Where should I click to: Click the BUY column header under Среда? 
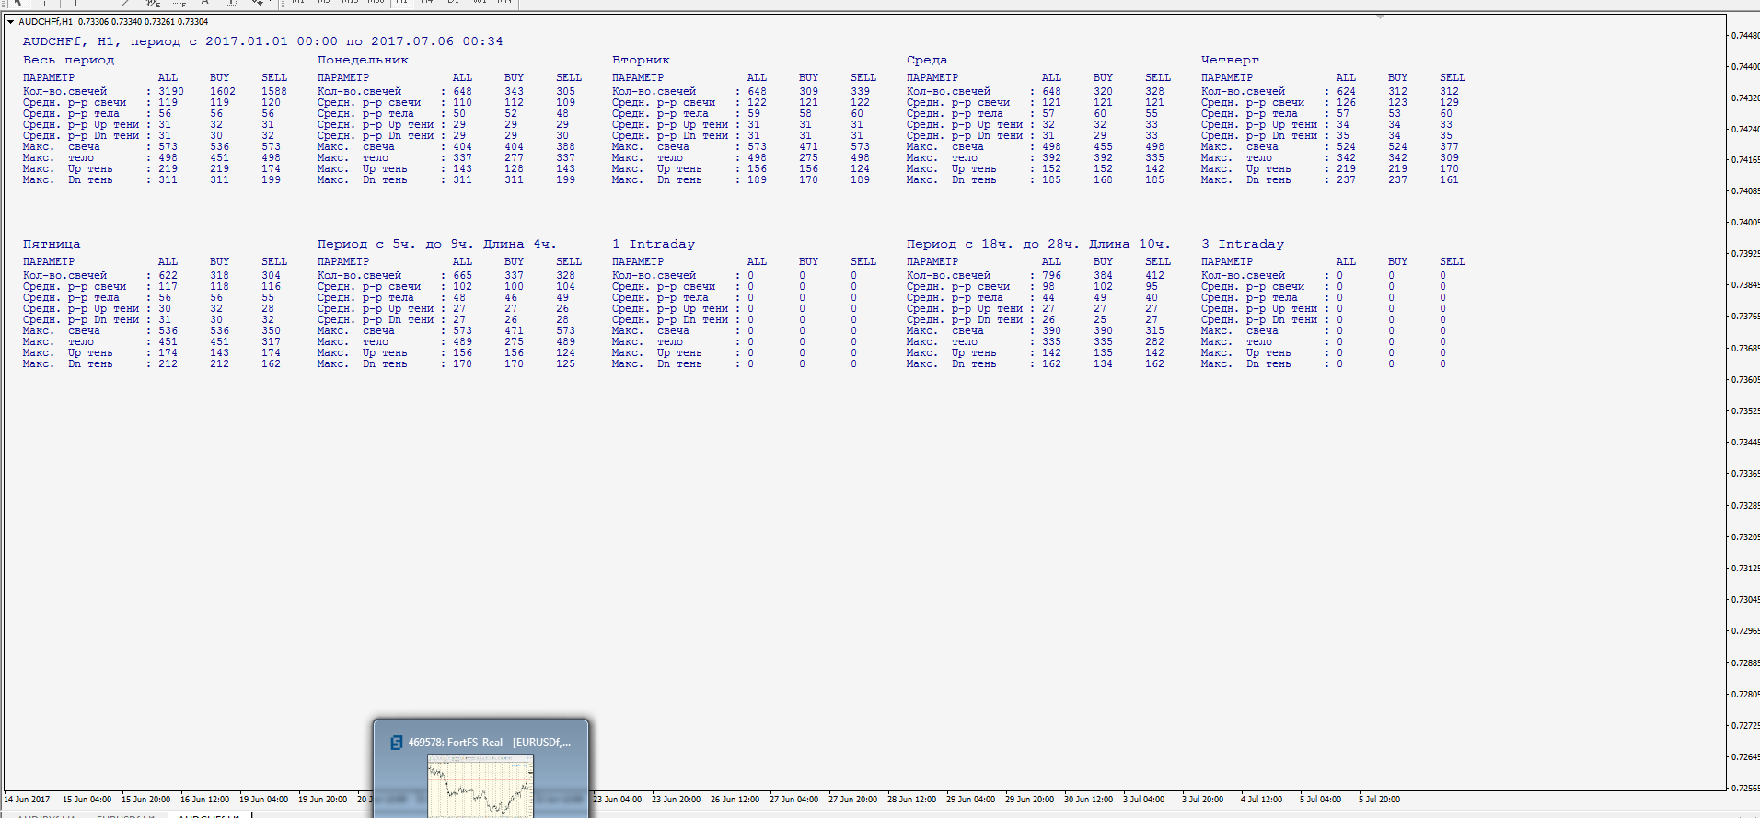(1103, 77)
